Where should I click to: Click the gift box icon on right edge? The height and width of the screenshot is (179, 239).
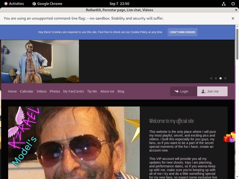click(x=229, y=137)
